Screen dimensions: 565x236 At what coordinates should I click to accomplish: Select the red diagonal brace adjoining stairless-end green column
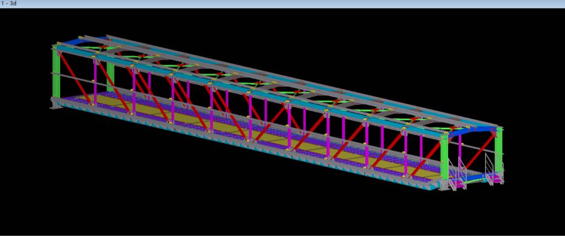click(76, 78)
